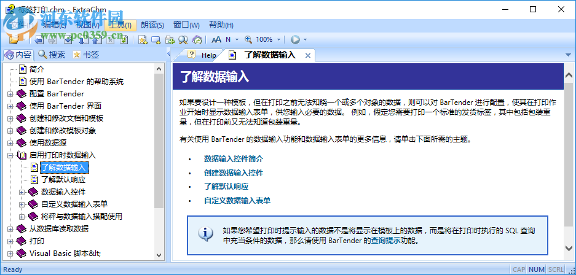Open the dropdown next to the play button

pyautogui.click(x=305, y=40)
